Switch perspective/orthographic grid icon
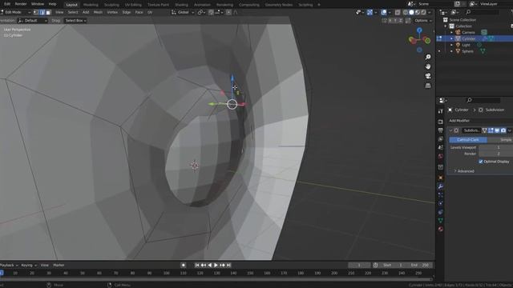 click(428, 86)
